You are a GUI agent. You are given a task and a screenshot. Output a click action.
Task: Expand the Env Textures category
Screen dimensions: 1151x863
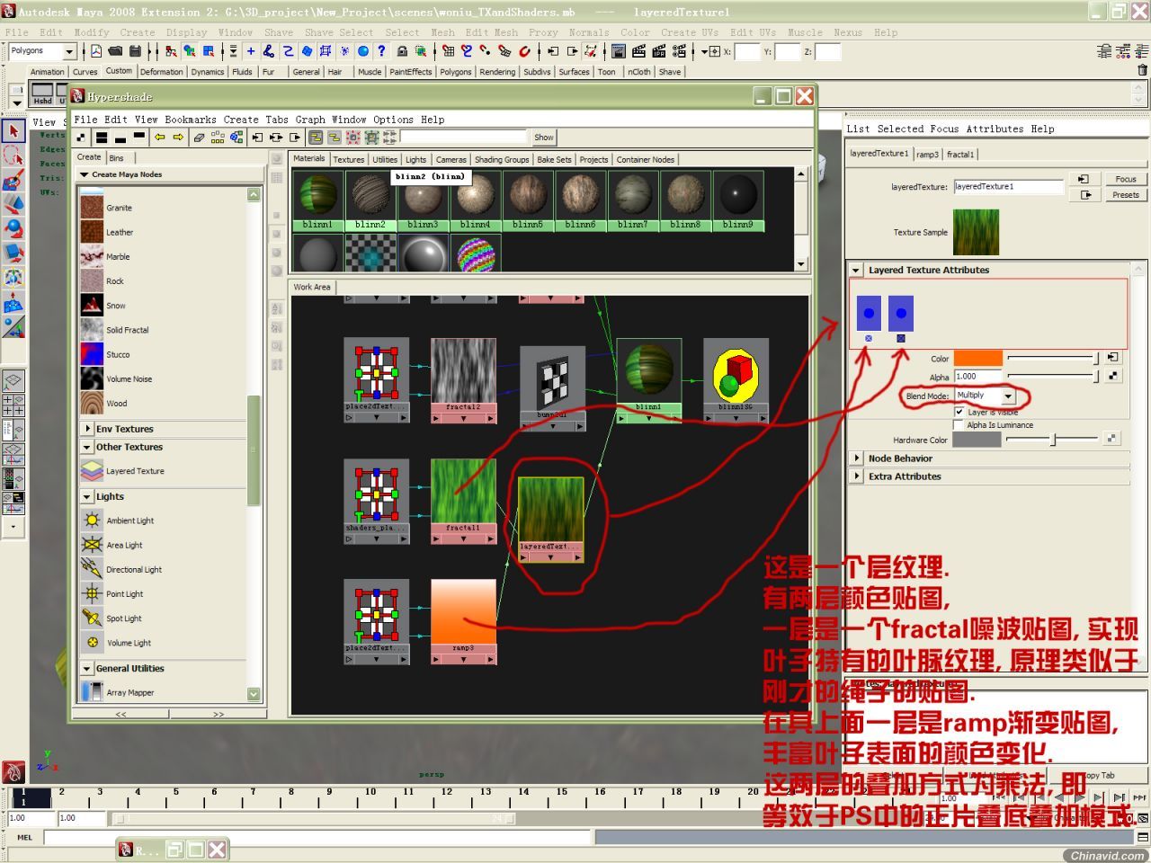87,429
